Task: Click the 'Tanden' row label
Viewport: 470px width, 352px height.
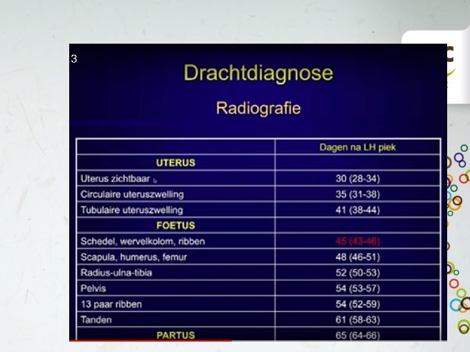Action: click(96, 319)
